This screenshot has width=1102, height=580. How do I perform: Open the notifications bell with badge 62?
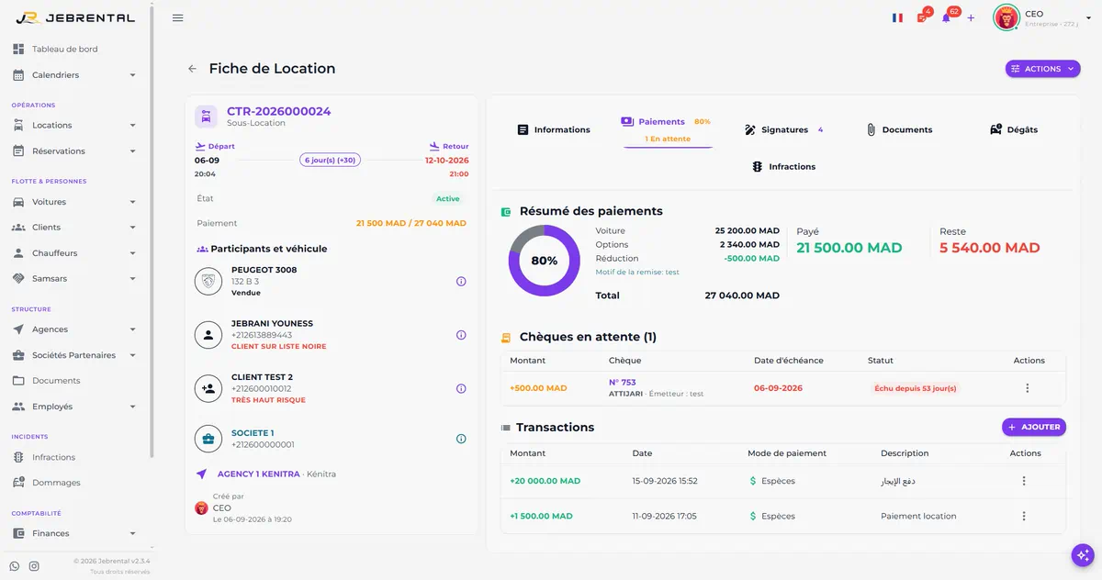tap(948, 17)
